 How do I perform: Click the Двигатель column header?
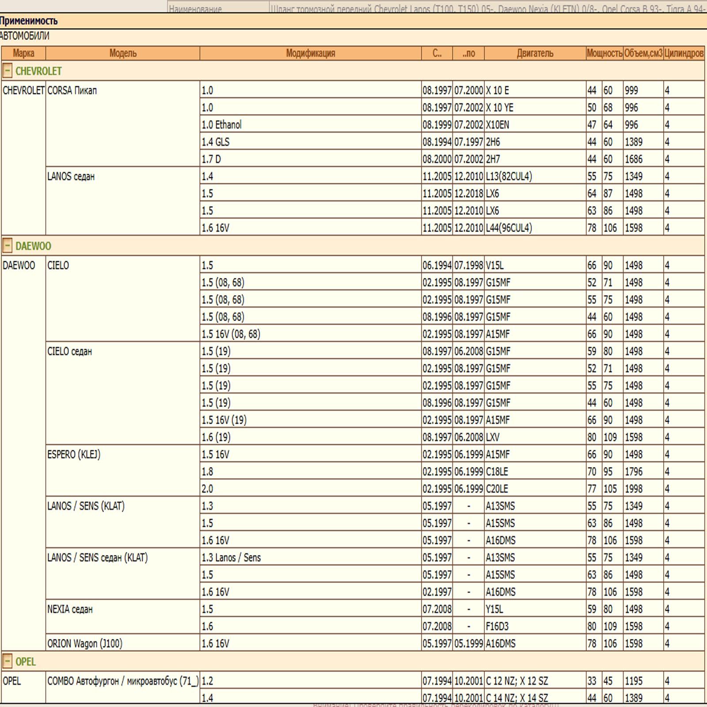(535, 53)
